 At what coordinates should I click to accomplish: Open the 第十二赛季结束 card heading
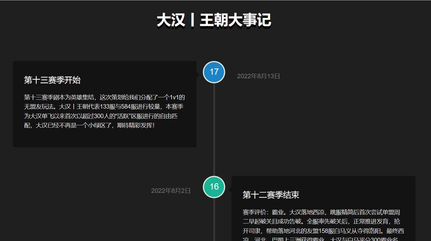click(x=271, y=195)
